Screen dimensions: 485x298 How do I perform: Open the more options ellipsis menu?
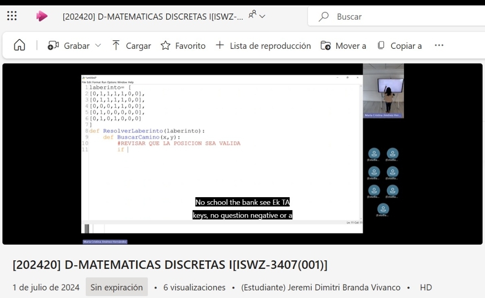[439, 46]
